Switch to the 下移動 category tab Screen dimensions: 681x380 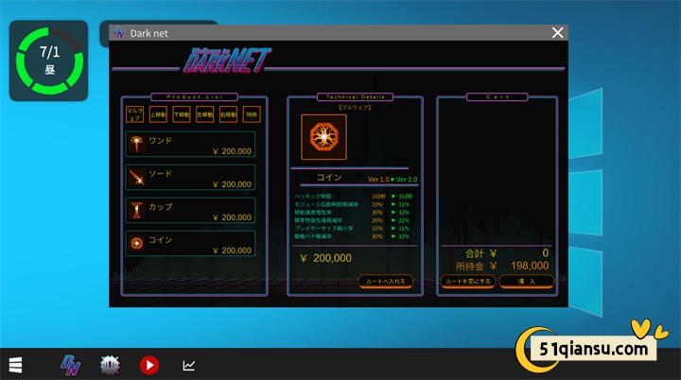(x=182, y=114)
